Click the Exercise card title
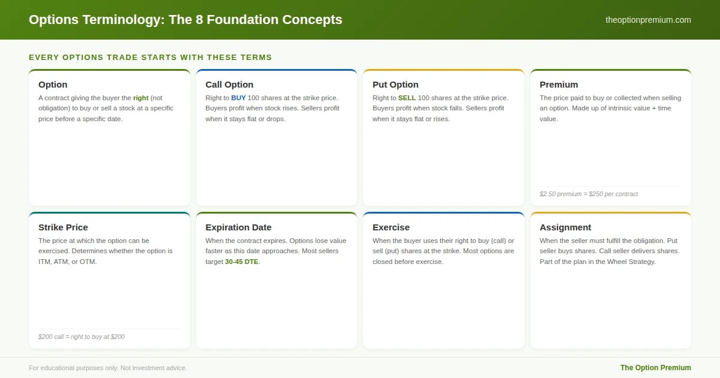Viewport: 720px width, 378px height. click(391, 227)
